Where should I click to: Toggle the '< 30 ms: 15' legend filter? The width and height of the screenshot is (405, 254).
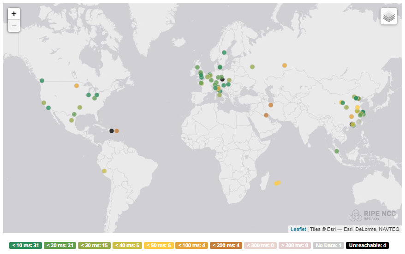(x=94, y=245)
